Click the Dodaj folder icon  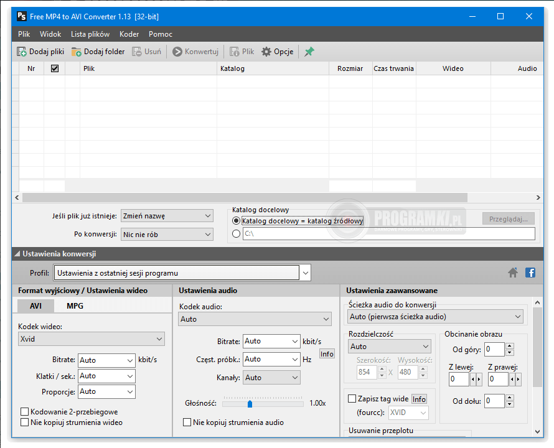[77, 52]
